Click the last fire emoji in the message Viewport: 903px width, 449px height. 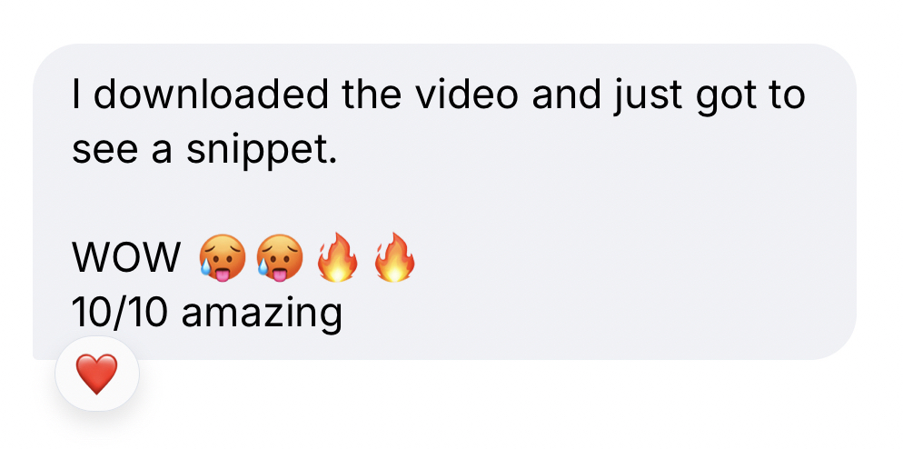tap(394, 257)
